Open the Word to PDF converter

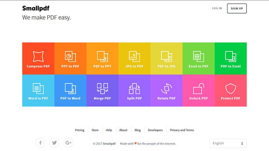38,90
